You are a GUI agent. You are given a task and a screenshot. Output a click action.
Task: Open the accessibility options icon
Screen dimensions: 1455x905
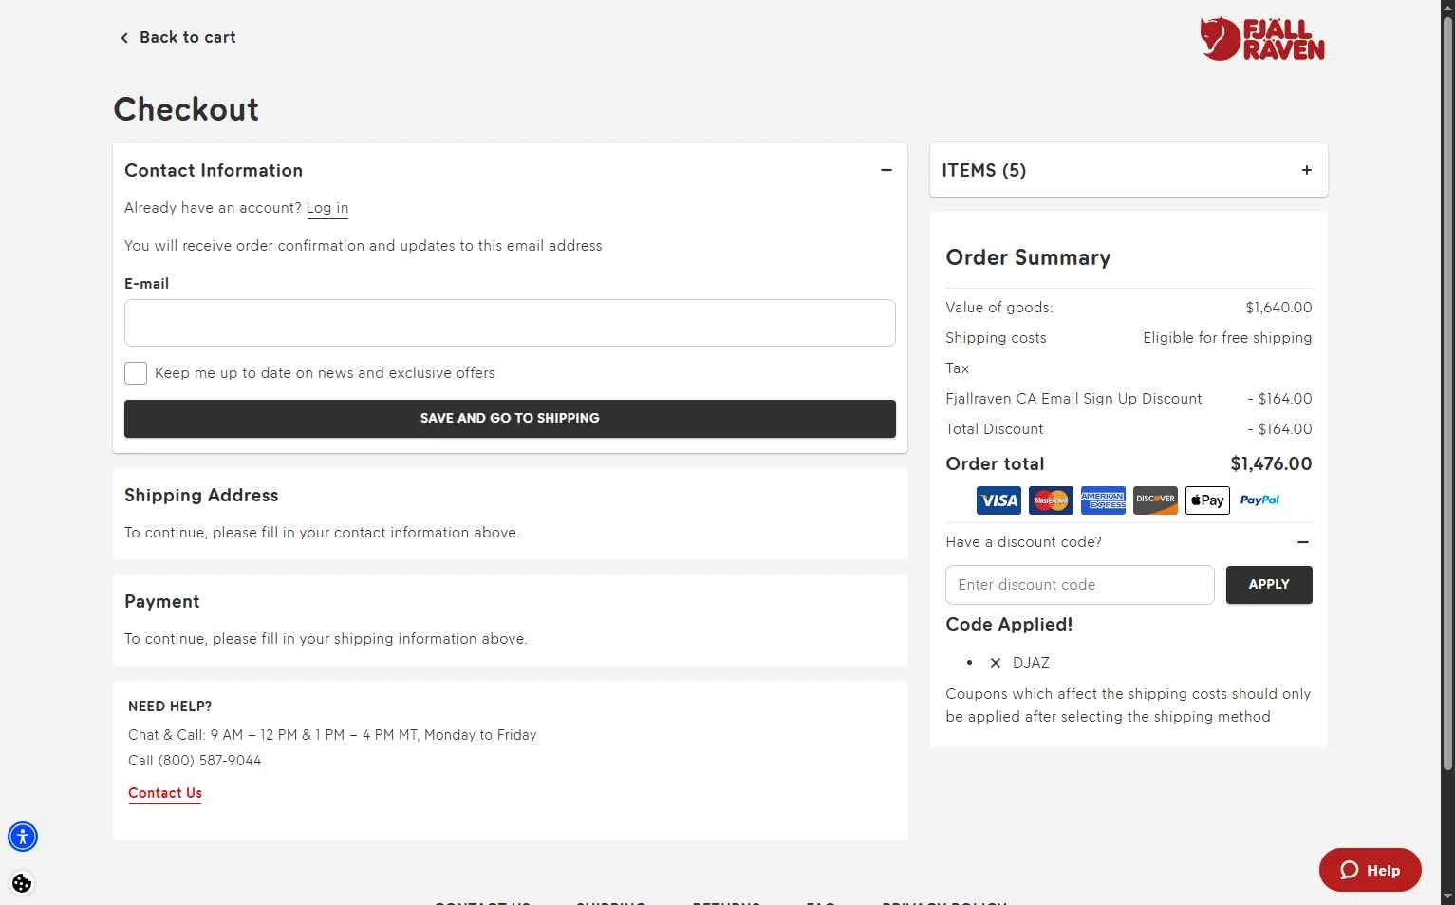(x=23, y=837)
